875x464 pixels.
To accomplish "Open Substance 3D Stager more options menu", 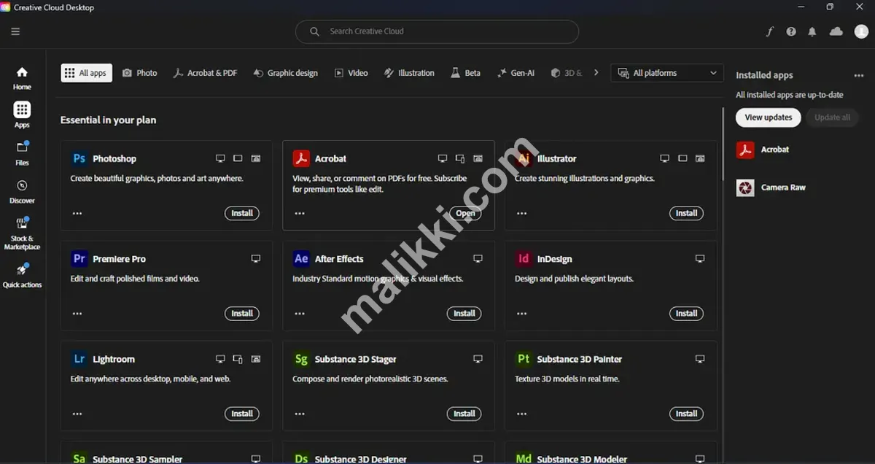I will tap(300, 414).
